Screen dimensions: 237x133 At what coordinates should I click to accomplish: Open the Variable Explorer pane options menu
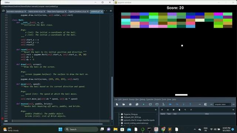(x=233, y=110)
